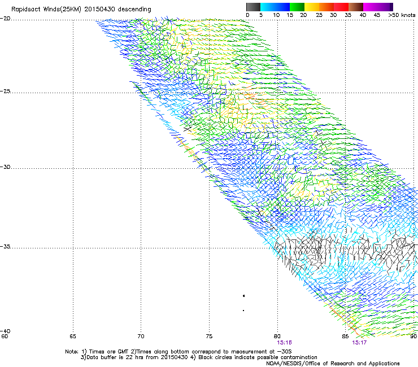Image resolution: width=418 pixels, height=367 pixels.
Task: Select the yellow 20-25 knots legend swatch
Action: pos(312,7)
